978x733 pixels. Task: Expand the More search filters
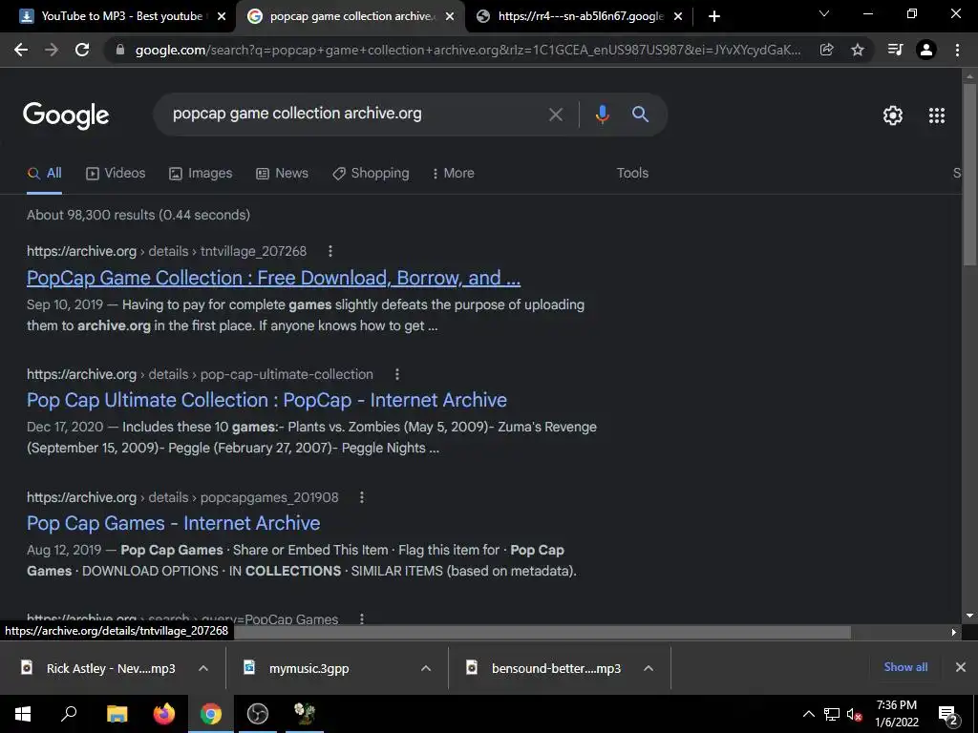[x=453, y=174]
